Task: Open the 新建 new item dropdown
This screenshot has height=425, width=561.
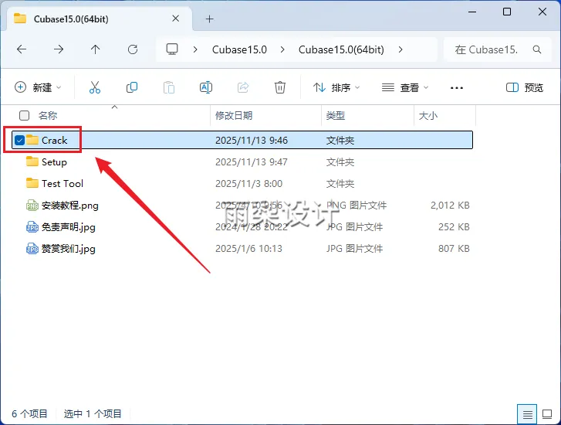Action: tap(38, 87)
